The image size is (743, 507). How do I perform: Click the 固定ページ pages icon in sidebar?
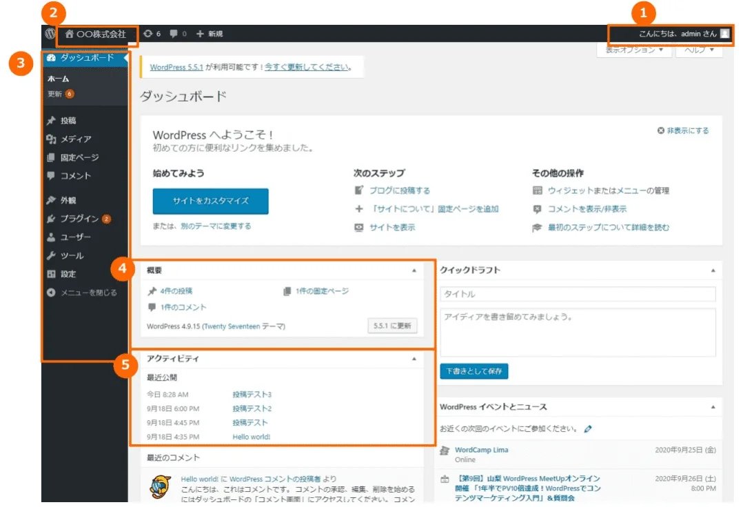point(51,157)
